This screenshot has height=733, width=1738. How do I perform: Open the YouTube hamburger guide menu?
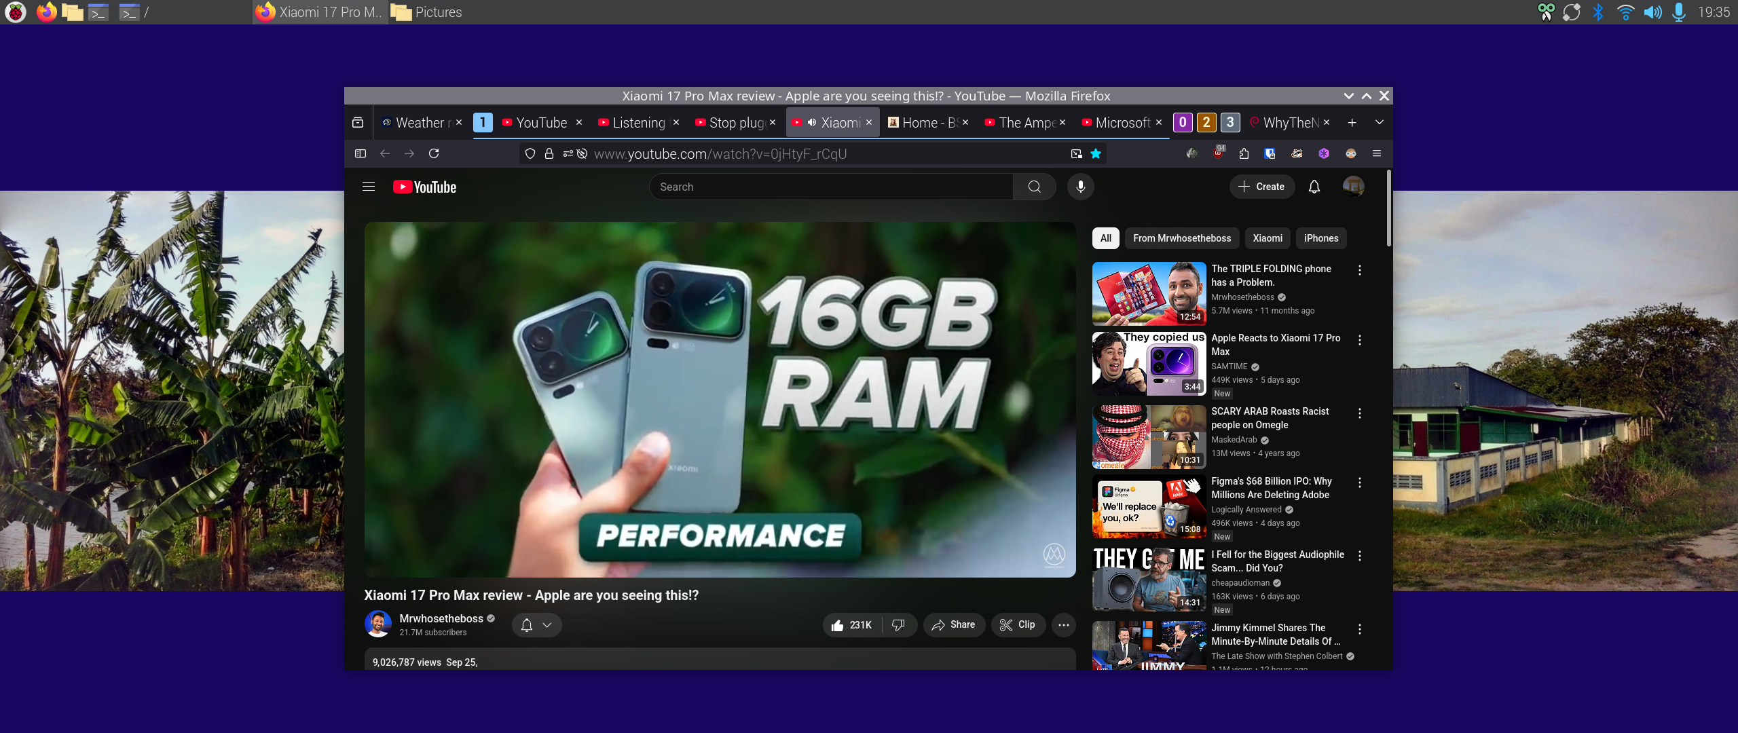tap(369, 187)
